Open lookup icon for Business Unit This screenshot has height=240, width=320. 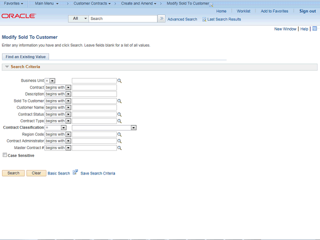click(x=119, y=81)
